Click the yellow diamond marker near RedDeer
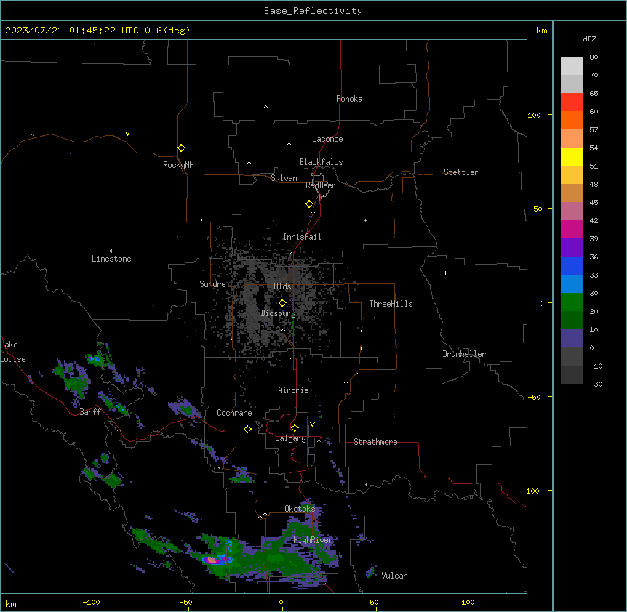The height and width of the screenshot is (612, 627). click(x=309, y=204)
